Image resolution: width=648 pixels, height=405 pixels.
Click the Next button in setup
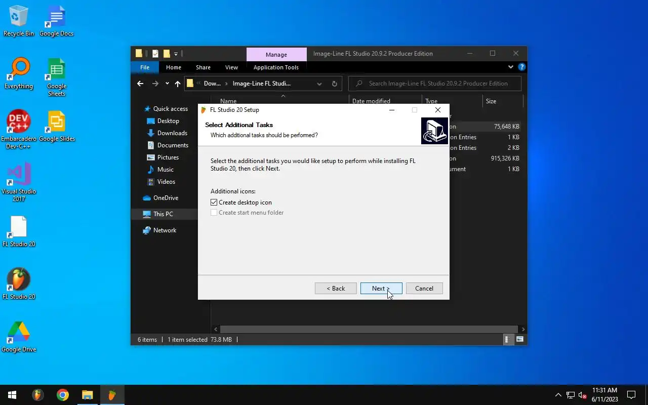click(381, 288)
